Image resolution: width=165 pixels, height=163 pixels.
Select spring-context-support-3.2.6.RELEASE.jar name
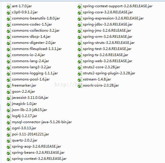tap(118, 6)
